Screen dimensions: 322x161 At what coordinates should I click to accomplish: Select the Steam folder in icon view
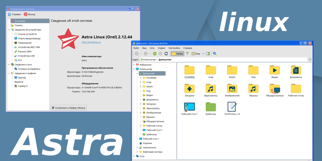coord(232,72)
